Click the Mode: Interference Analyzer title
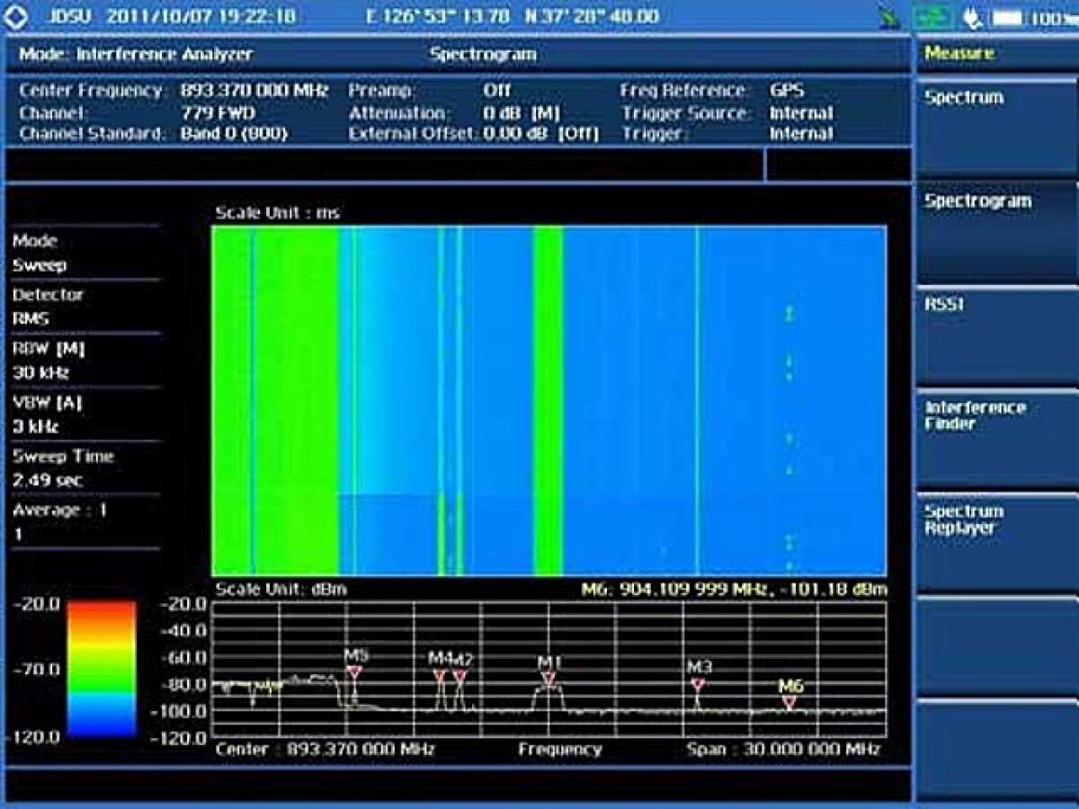 pos(136,54)
